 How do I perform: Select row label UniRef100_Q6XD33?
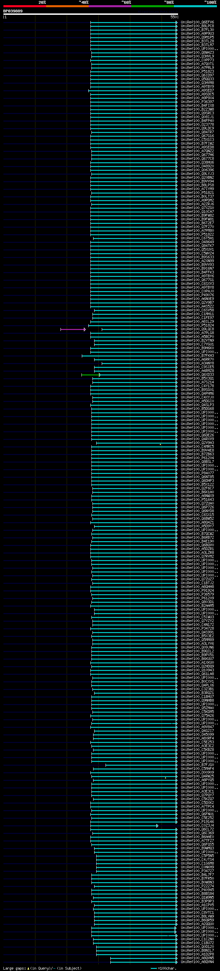click(197, 375)
